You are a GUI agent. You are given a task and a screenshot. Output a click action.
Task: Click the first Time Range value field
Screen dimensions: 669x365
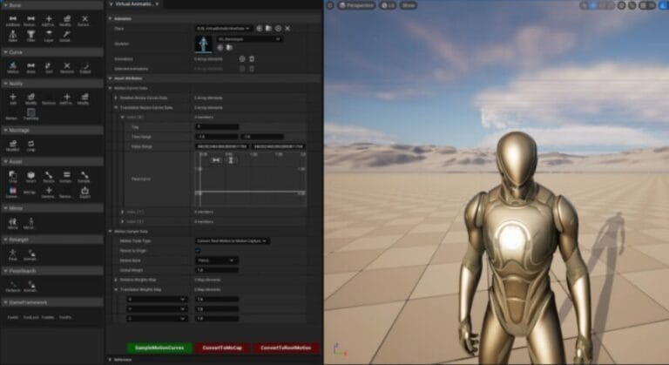[x=217, y=137]
